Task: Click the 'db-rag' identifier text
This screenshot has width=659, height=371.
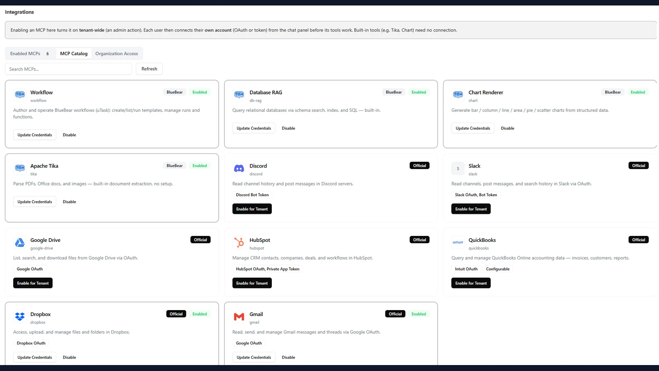Action: (255, 100)
